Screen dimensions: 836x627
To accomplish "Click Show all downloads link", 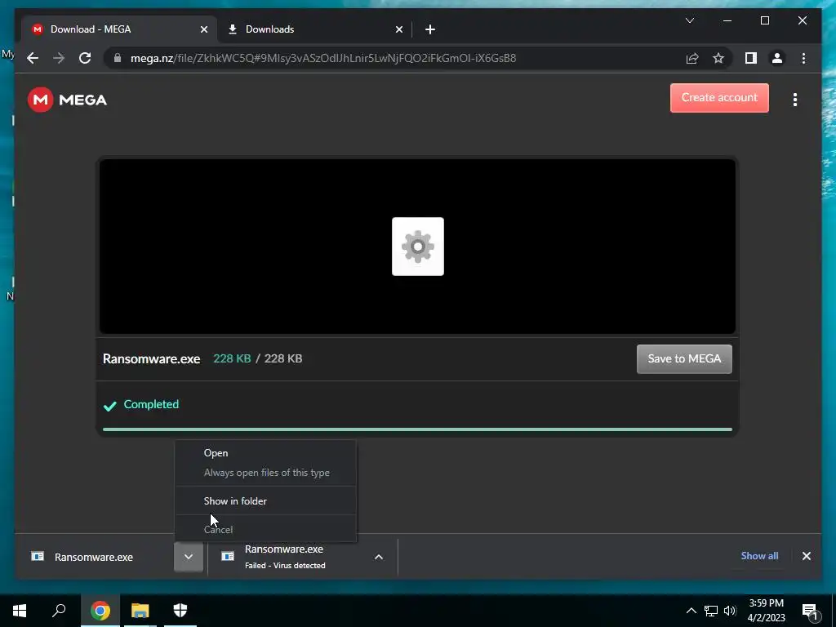I will pos(759,555).
